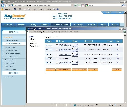
Task: Select Extensions in the left sidebar
Action: (x=8, y=37)
